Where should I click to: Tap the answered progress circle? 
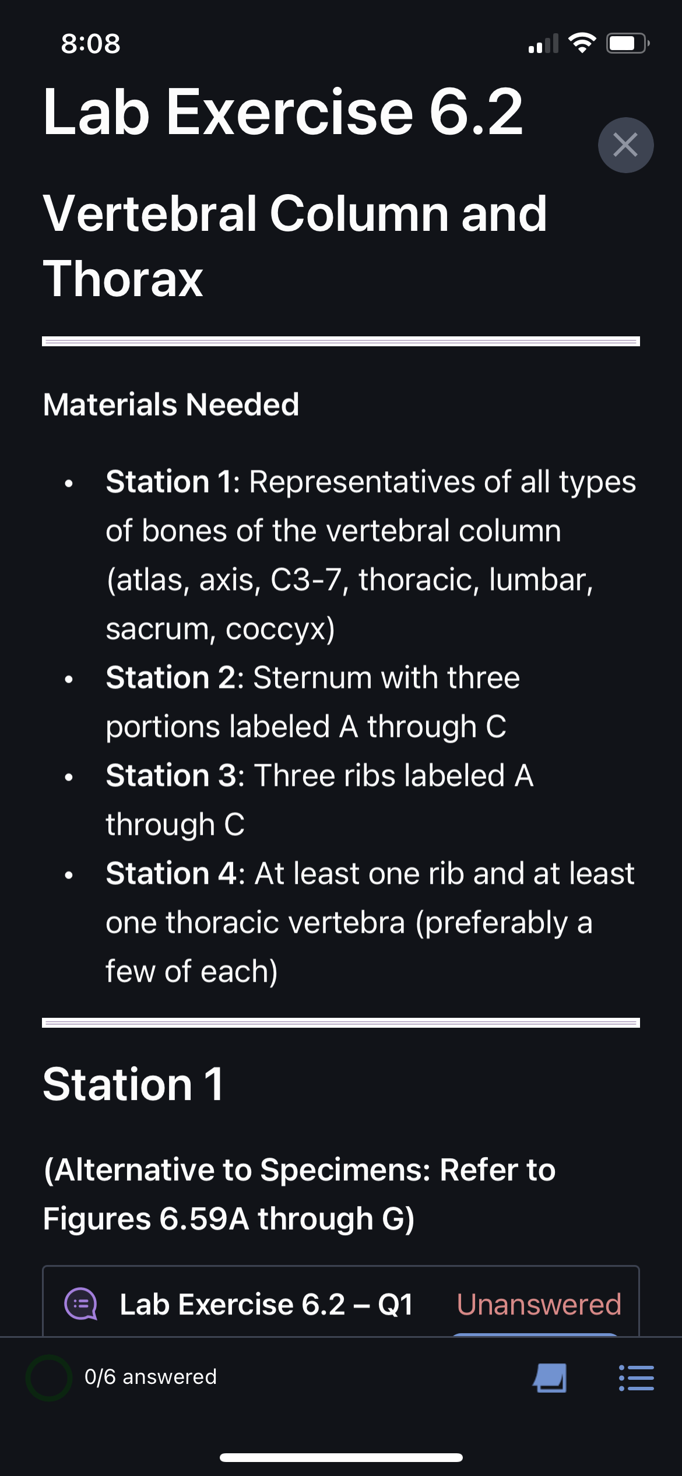pos(49,1377)
